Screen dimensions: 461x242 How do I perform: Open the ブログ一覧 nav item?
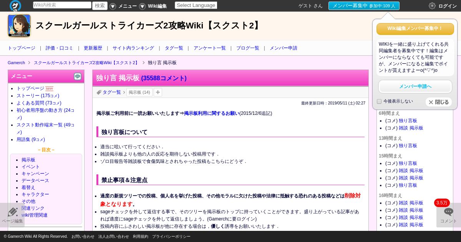click(x=248, y=48)
